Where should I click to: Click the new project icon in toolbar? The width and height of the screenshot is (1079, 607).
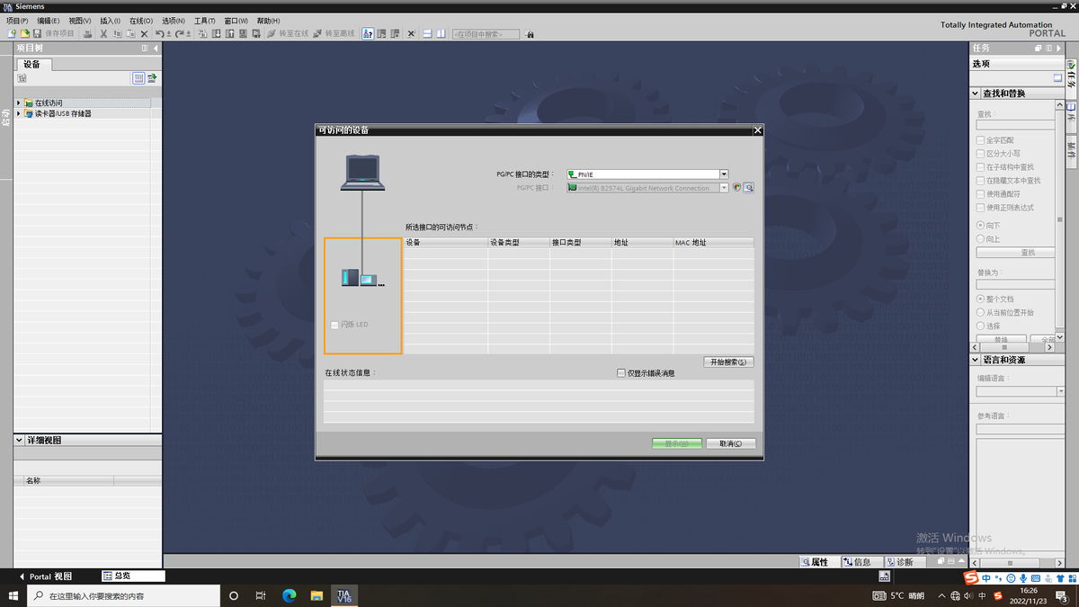pyautogui.click(x=12, y=34)
